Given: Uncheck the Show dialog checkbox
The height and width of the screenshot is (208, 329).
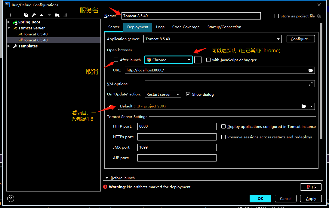Looking at the screenshot, I should tap(188, 94).
